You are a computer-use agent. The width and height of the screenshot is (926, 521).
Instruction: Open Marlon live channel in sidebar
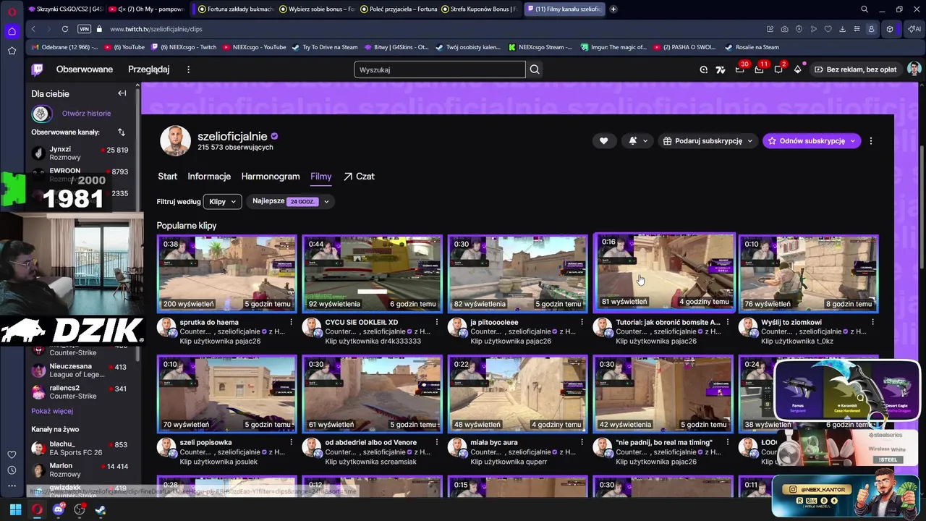coord(80,470)
